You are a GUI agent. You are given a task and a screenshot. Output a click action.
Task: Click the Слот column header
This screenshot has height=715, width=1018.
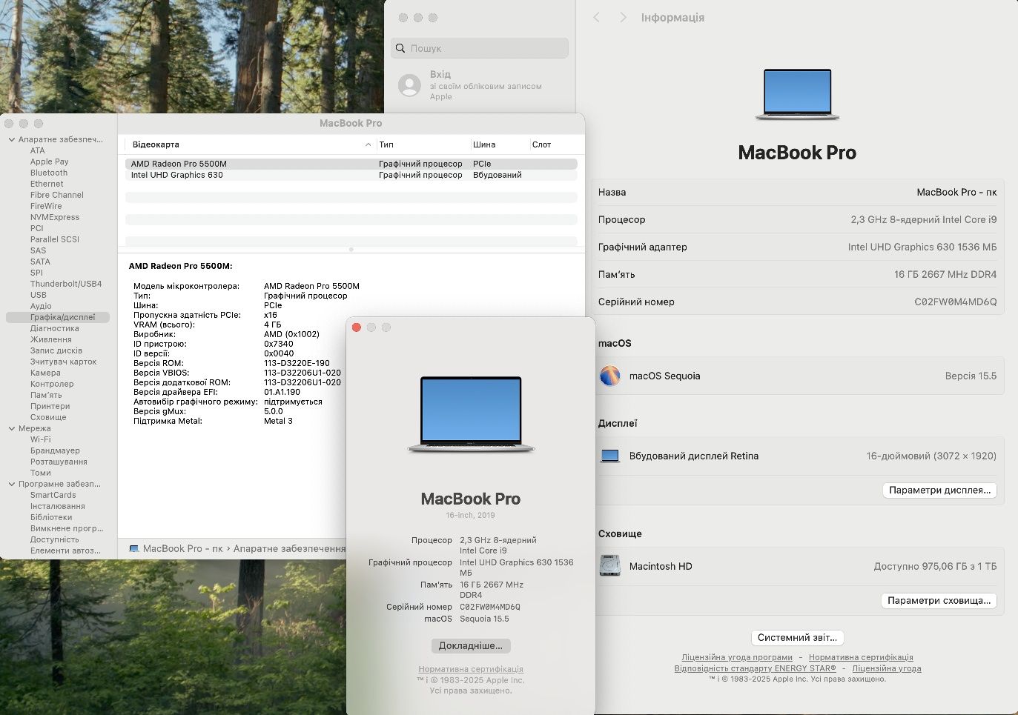tap(541, 144)
